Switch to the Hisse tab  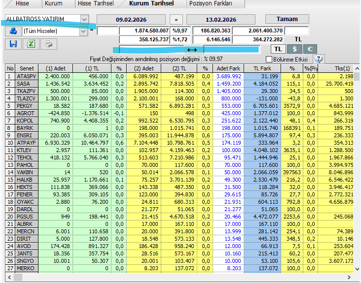point(22,3)
